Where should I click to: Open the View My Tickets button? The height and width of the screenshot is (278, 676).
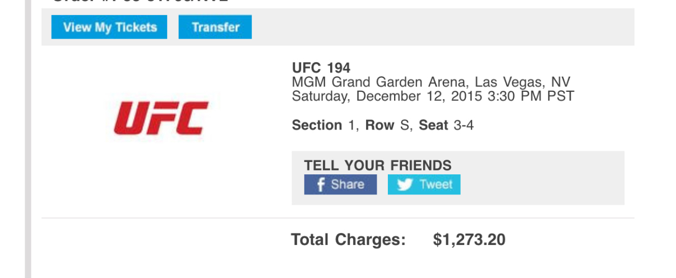coord(109,27)
